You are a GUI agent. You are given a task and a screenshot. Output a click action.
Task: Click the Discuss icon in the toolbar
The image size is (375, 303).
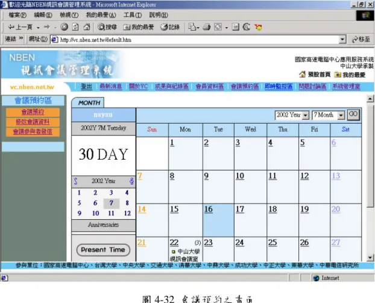(236, 27)
